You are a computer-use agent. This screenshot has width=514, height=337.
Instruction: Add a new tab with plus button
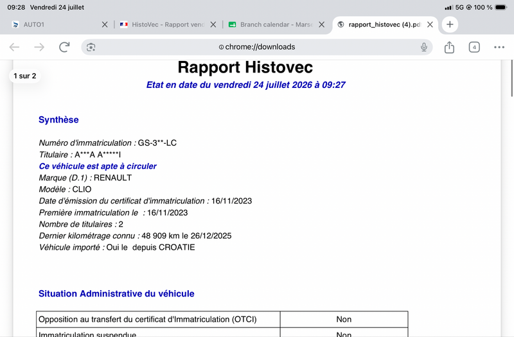(450, 24)
